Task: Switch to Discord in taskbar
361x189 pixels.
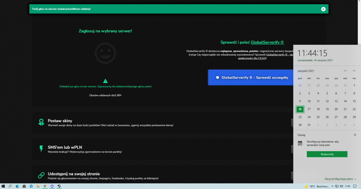Action: point(52,186)
